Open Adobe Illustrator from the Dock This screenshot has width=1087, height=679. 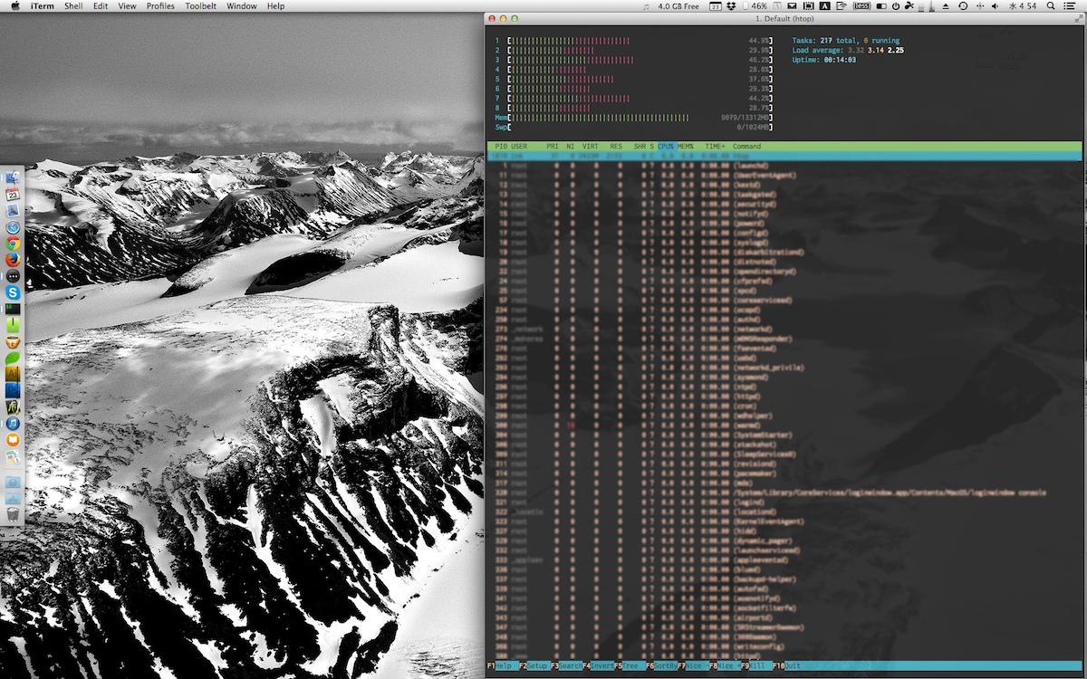coord(13,374)
